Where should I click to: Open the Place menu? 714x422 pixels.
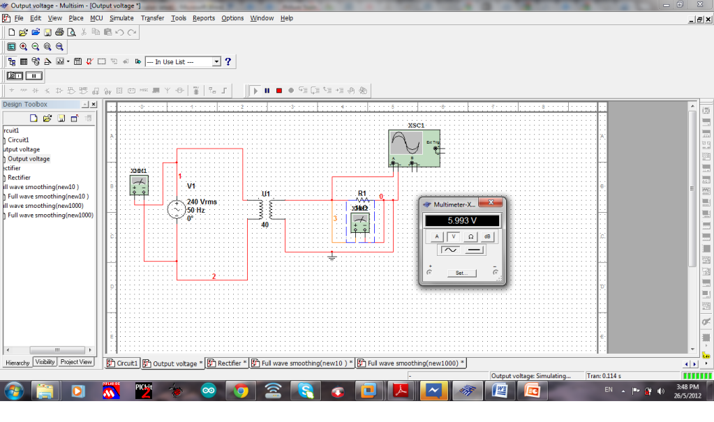(x=76, y=18)
